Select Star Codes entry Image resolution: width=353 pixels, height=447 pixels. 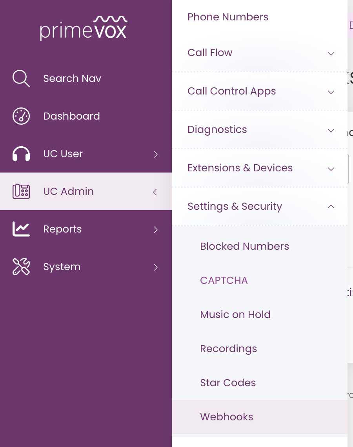(228, 383)
